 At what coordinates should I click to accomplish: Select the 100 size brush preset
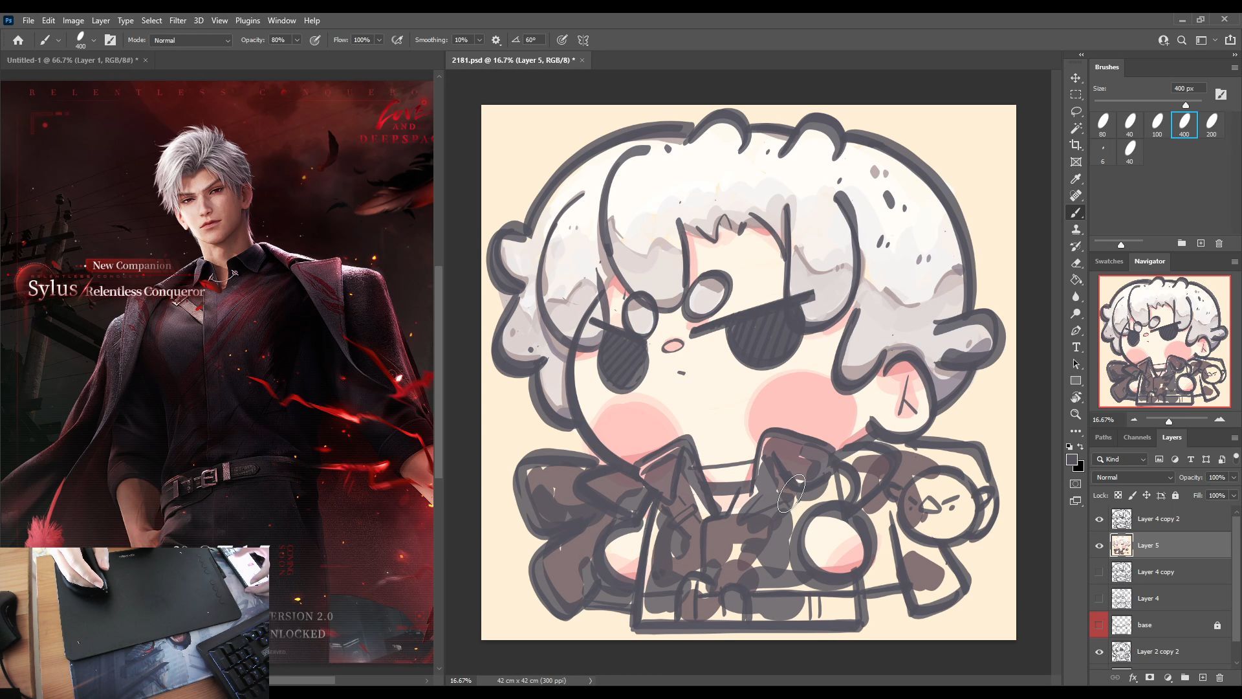1157,125
